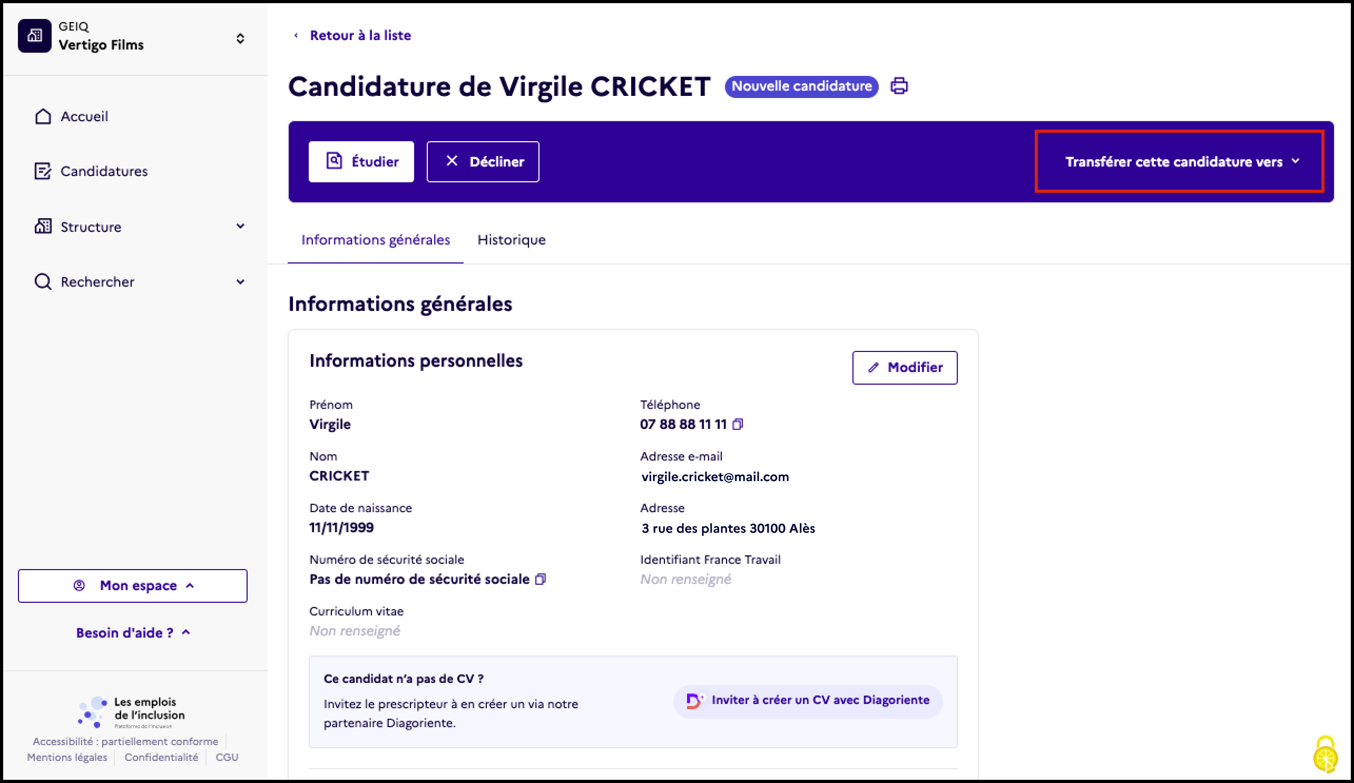Click the print icon next to title

(x=899, y=86)
